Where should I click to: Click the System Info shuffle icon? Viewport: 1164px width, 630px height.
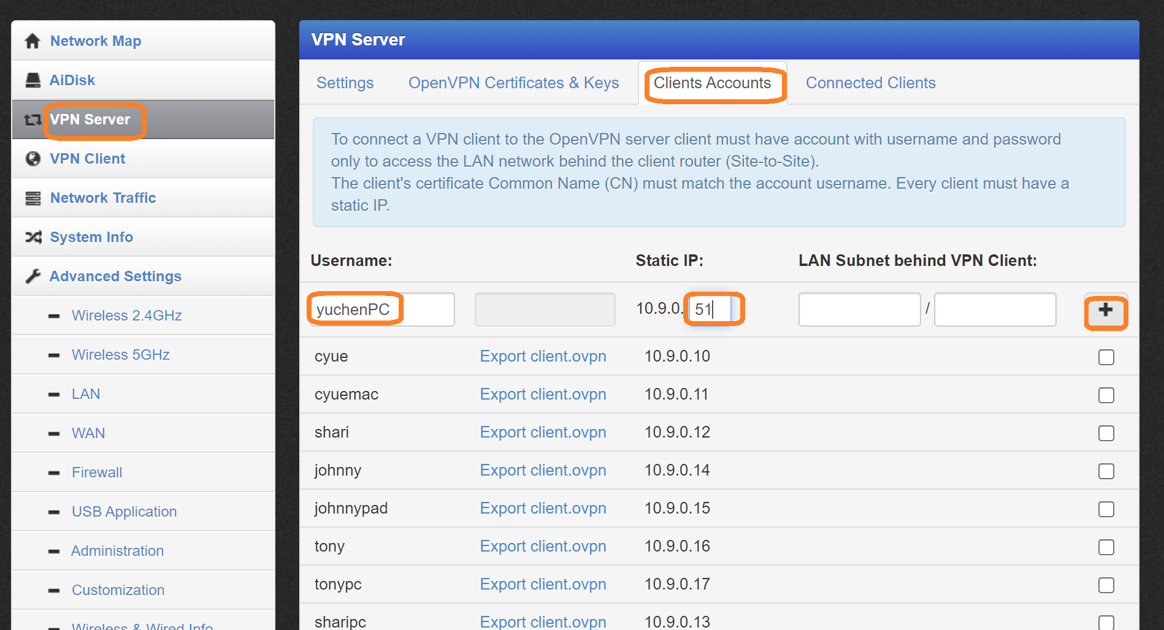(x=33, y=237)
